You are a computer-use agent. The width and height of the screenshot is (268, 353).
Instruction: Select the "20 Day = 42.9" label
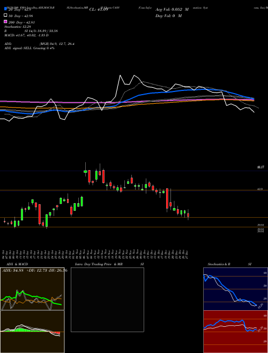[19, 10]
